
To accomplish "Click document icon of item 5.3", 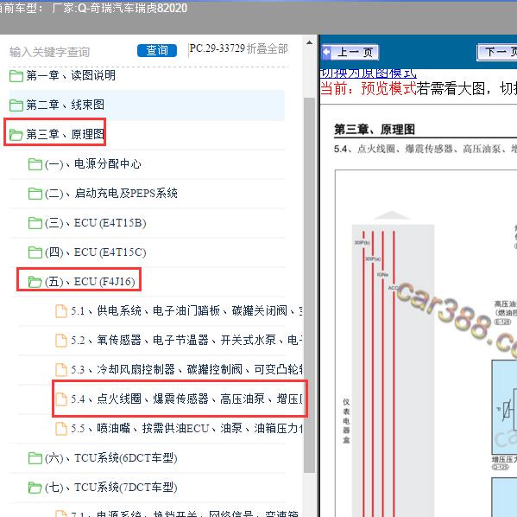I will pos(61,370).
